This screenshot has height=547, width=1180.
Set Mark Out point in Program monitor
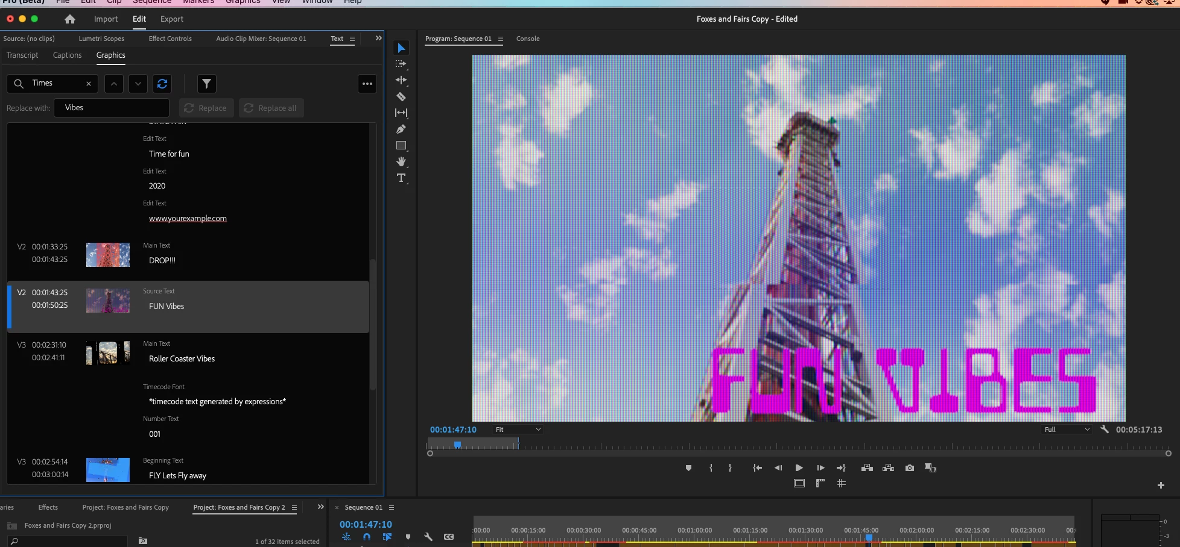pos(730,468)
